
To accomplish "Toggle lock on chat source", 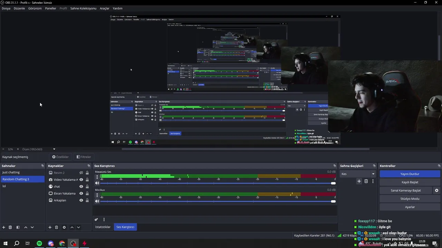I will click(x=87, y=187).
